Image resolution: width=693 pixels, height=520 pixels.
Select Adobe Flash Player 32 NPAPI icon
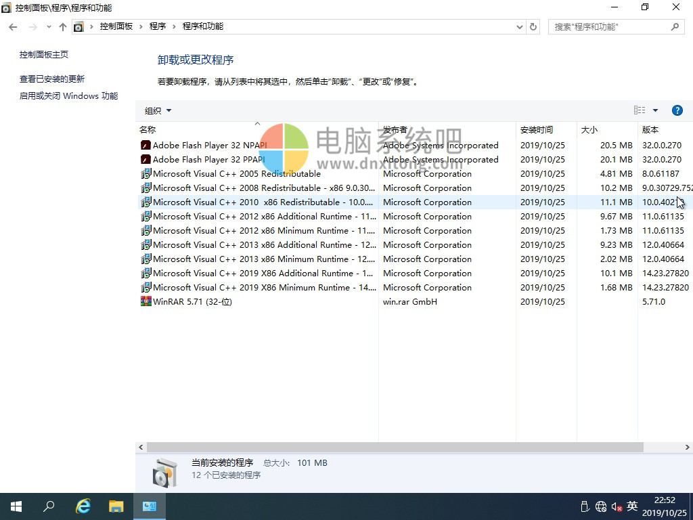click(x=146, y=145)
